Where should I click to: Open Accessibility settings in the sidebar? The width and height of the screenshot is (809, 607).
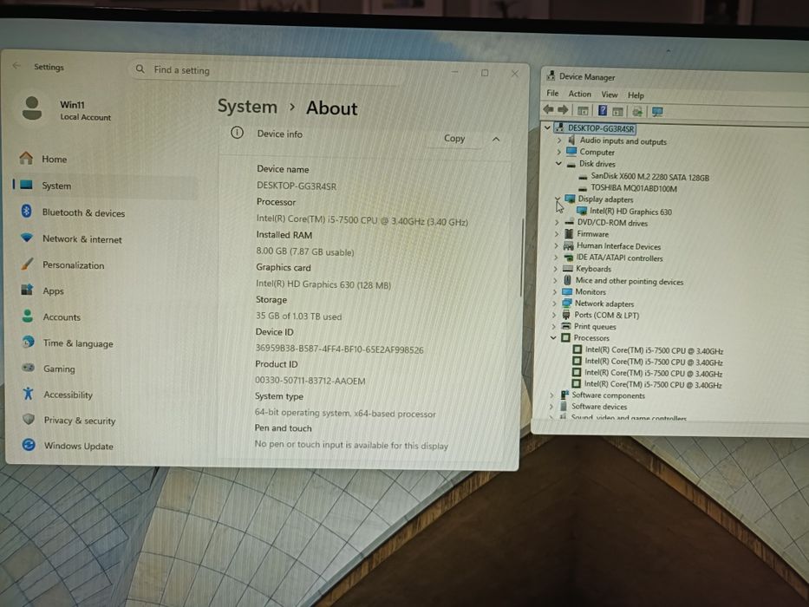pyautogui.click(x=68, y=395)
